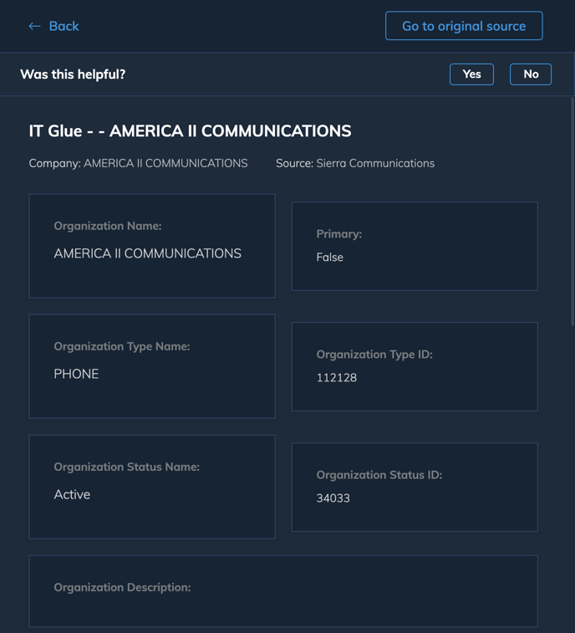Open the Go to original source button

click(464, 26)
